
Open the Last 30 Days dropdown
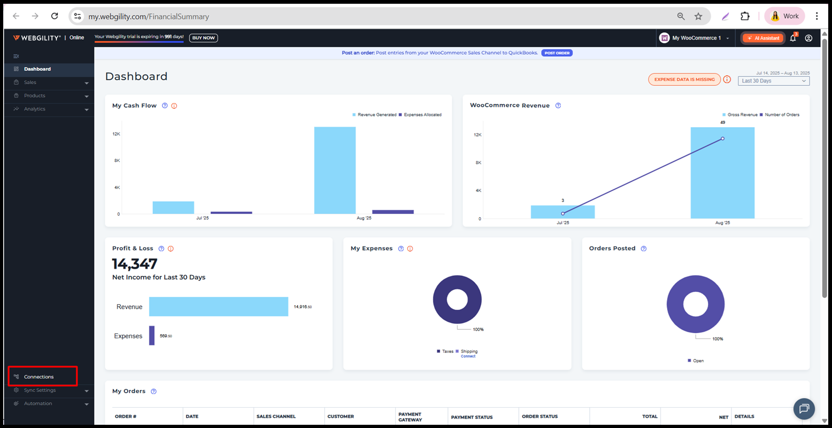click(x=773, y=81)
